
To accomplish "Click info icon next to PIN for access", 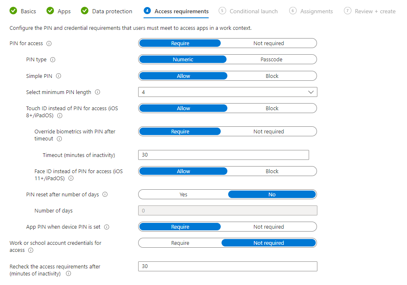I will [49, 43].
